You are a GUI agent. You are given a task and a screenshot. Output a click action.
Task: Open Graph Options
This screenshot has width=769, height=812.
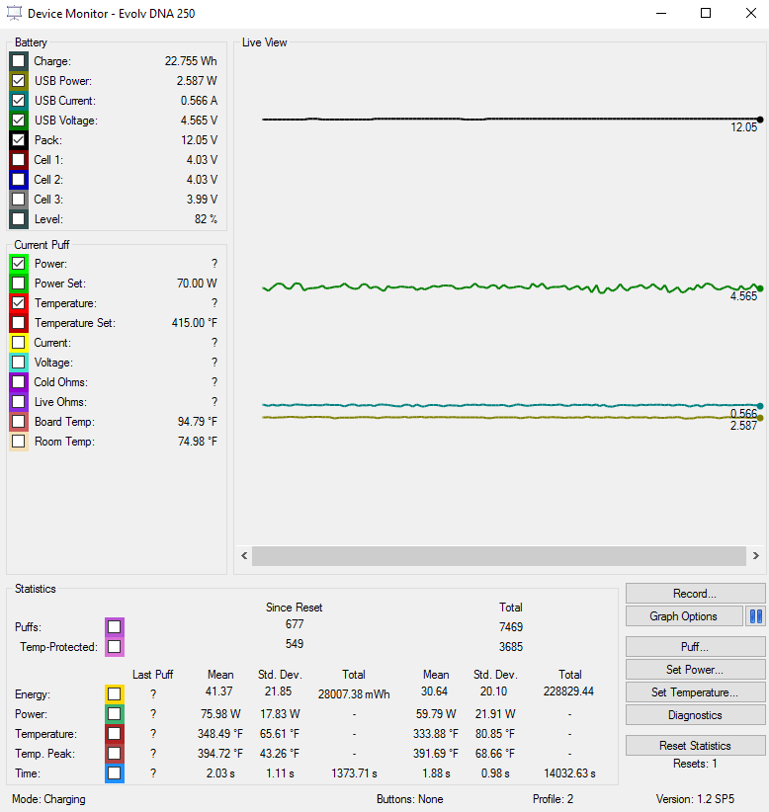(x=684, y=616)
